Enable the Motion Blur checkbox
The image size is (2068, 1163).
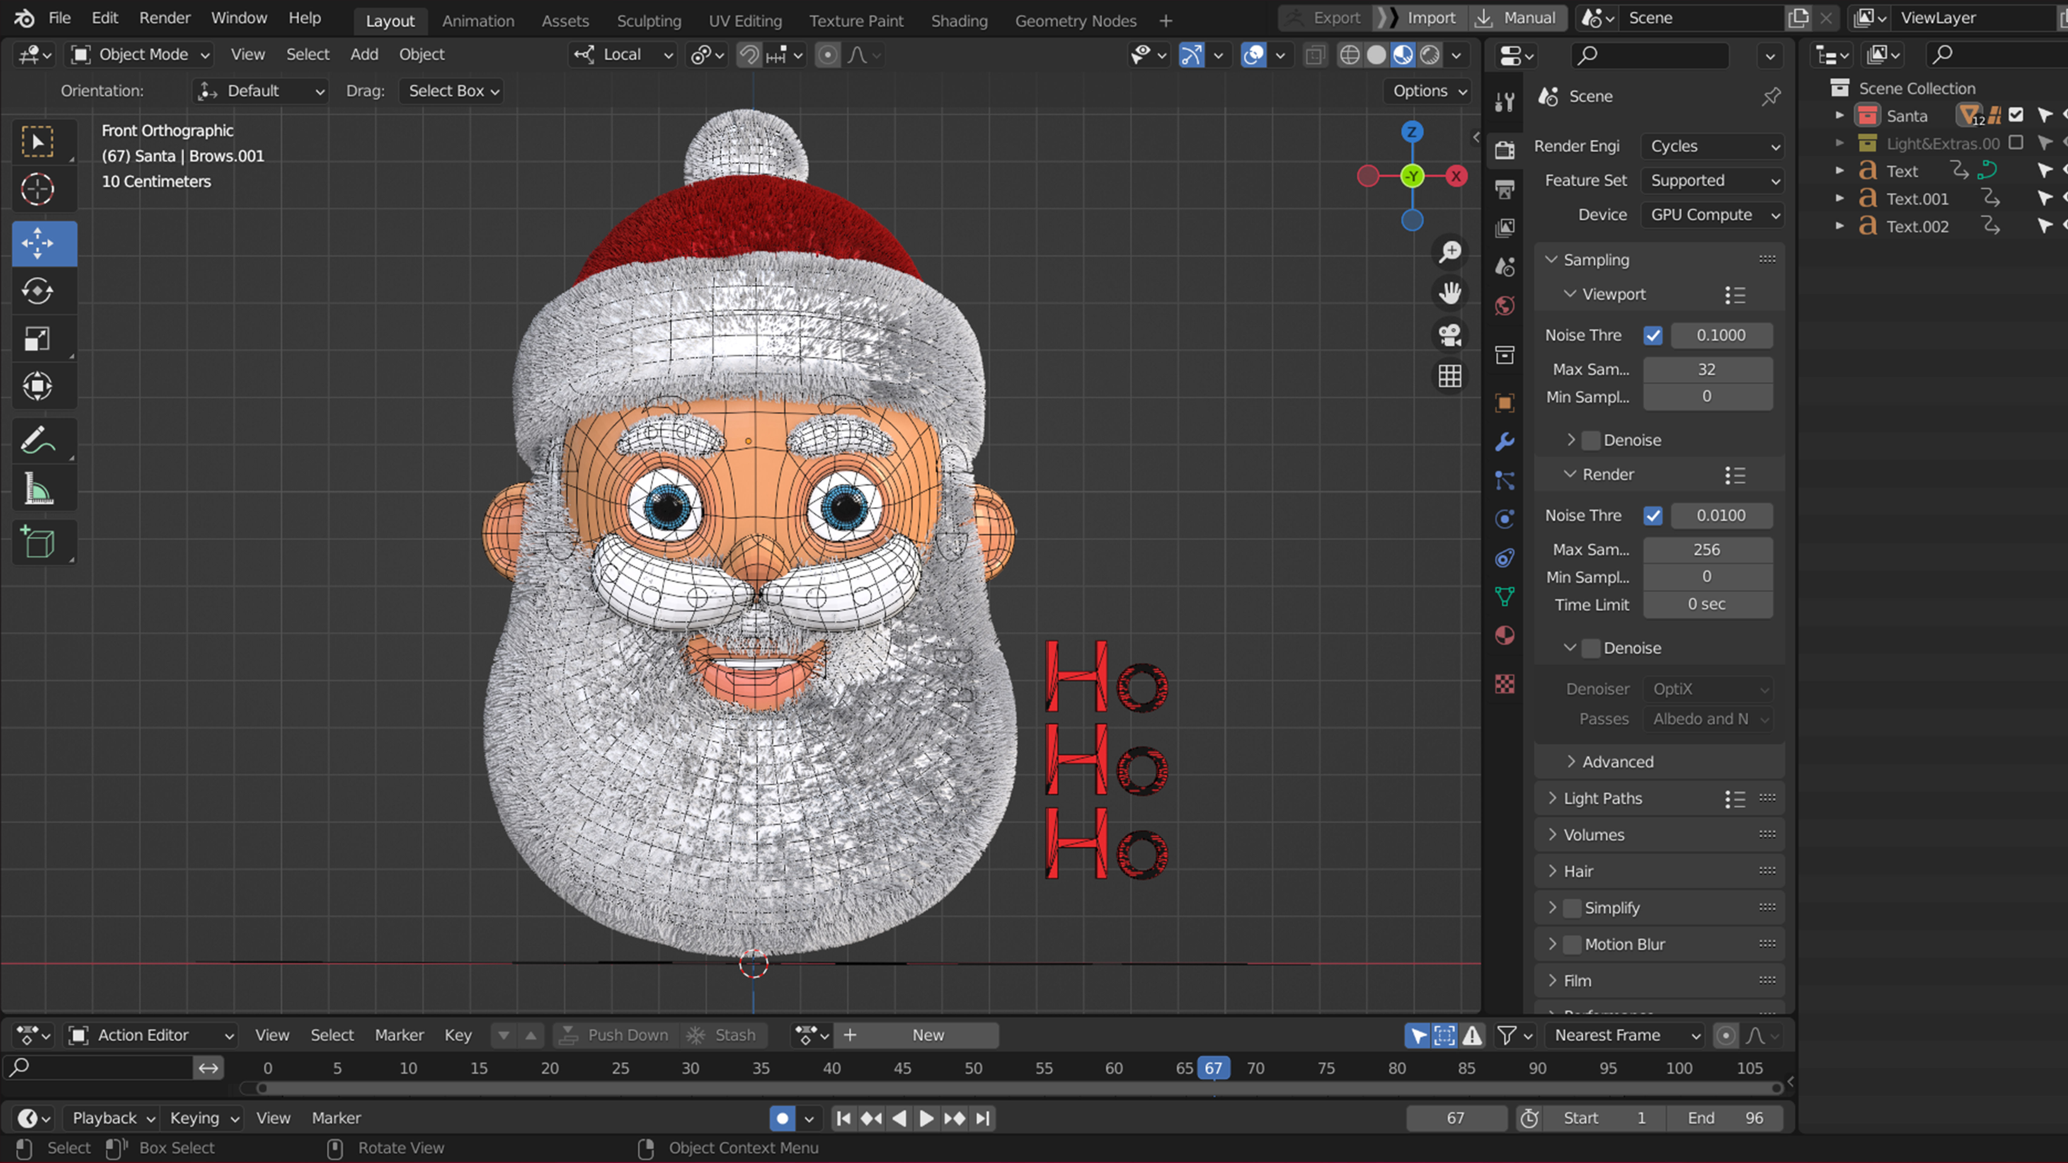(1572, 945)
